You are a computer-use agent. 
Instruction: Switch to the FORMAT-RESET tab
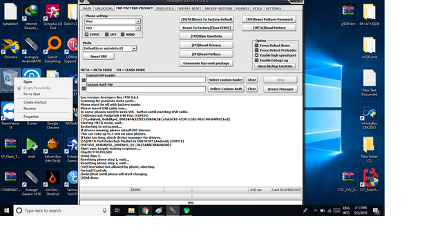pos(189,8)
